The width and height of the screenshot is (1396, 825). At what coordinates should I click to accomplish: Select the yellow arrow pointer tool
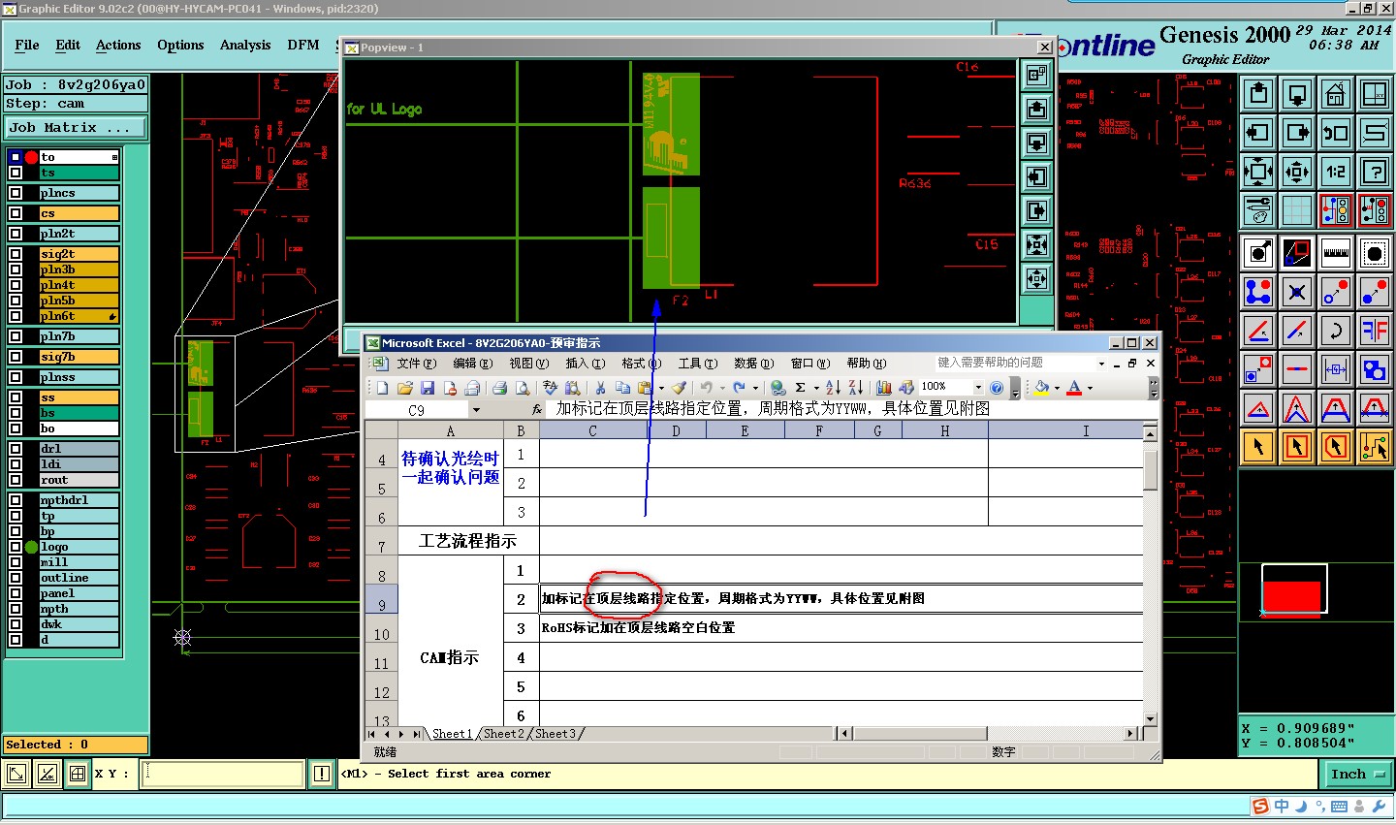pyautogui.click(x=1257, y=447)
